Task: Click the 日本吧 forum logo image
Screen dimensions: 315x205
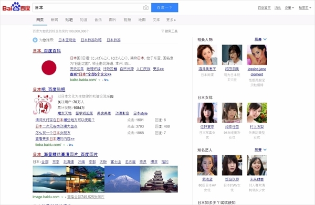Action: (43, 104)
